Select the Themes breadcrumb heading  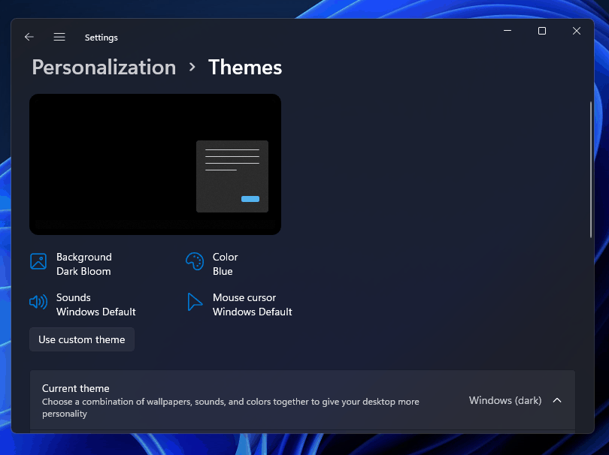tap(245, 68)
